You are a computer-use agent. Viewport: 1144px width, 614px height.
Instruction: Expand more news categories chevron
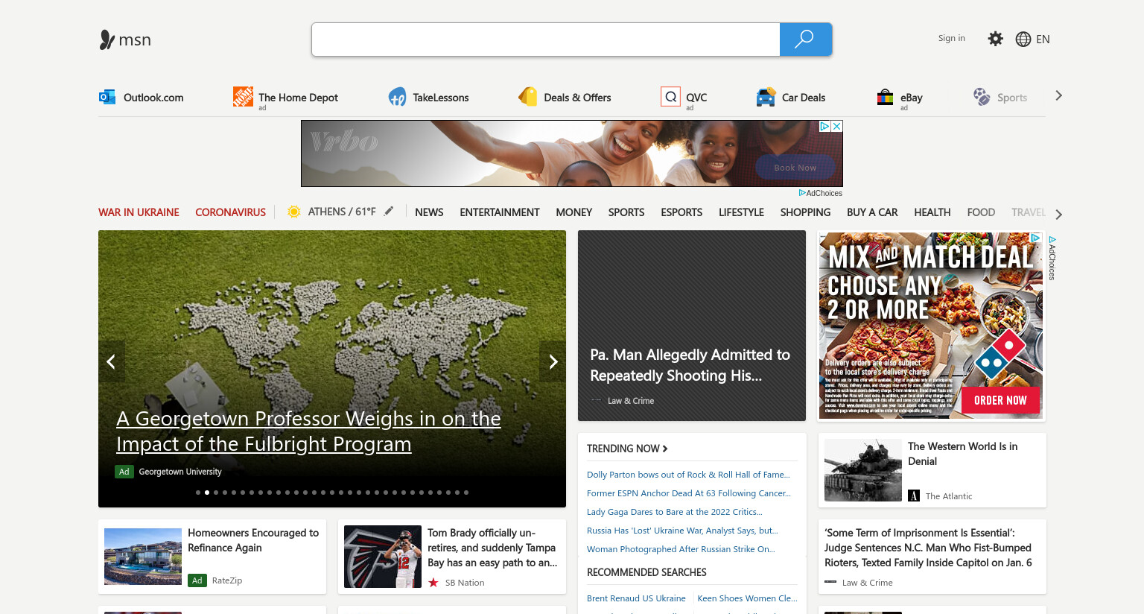coord(1058,215)
